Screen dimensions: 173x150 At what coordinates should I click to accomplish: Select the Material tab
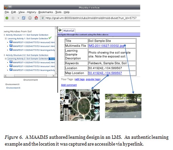pos(69,31)
